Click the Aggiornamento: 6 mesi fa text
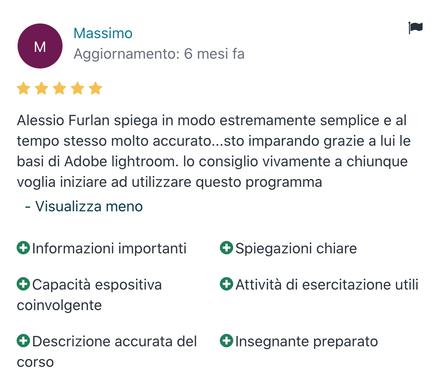 (x=159, y=54)
